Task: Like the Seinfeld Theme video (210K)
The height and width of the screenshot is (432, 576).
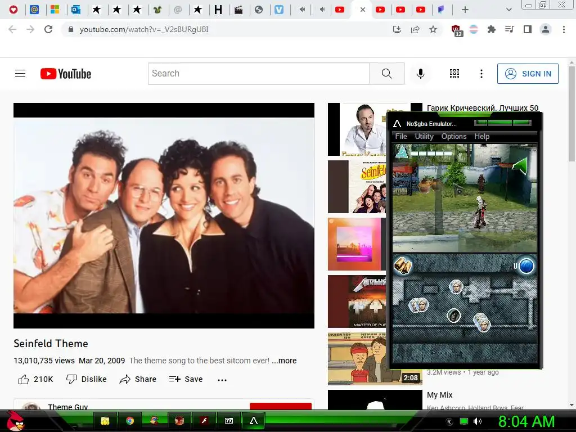Action: (35, 379)
